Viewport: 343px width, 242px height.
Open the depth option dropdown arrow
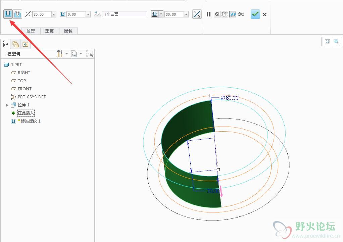click(161, 14)
